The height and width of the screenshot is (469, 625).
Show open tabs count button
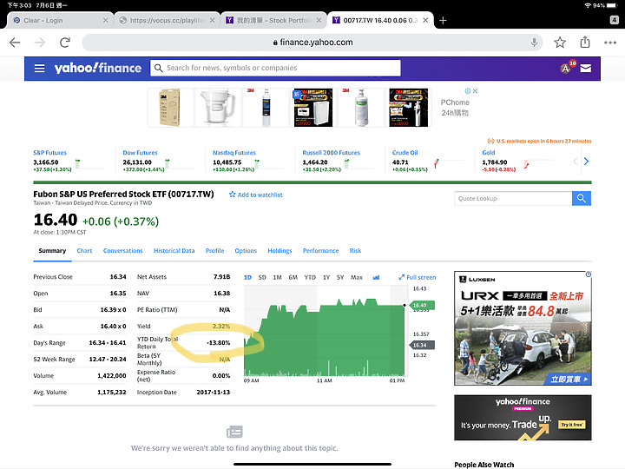pos(615,20)
